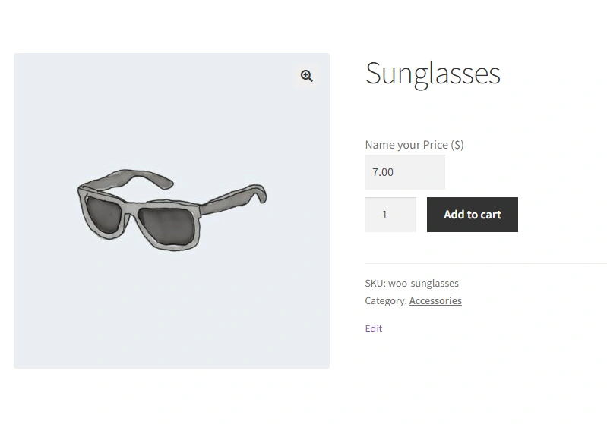607x424 pixels.
Task: Add the Sunglasses to cart
Action: pos(473,215)
